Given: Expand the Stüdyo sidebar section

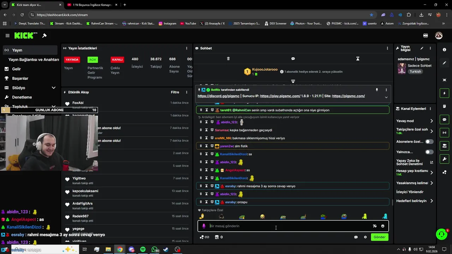Looking at the screenshot, I should 53,88.
